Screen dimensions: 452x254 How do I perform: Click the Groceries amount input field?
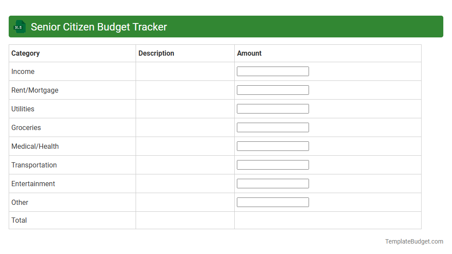(273, 127)
